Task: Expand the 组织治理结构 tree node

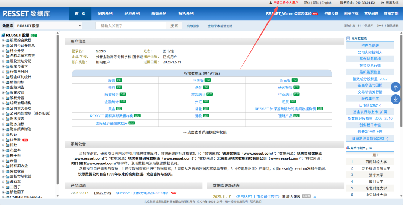Action: point(3,103)
